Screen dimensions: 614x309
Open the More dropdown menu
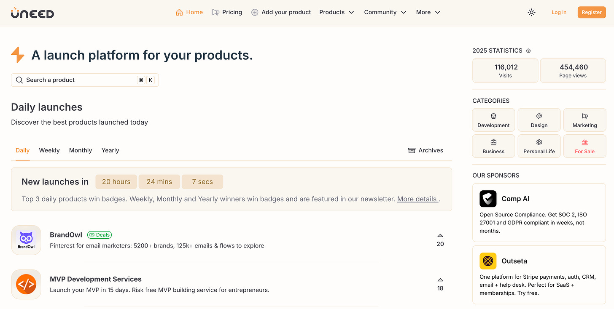pos(428,13)
